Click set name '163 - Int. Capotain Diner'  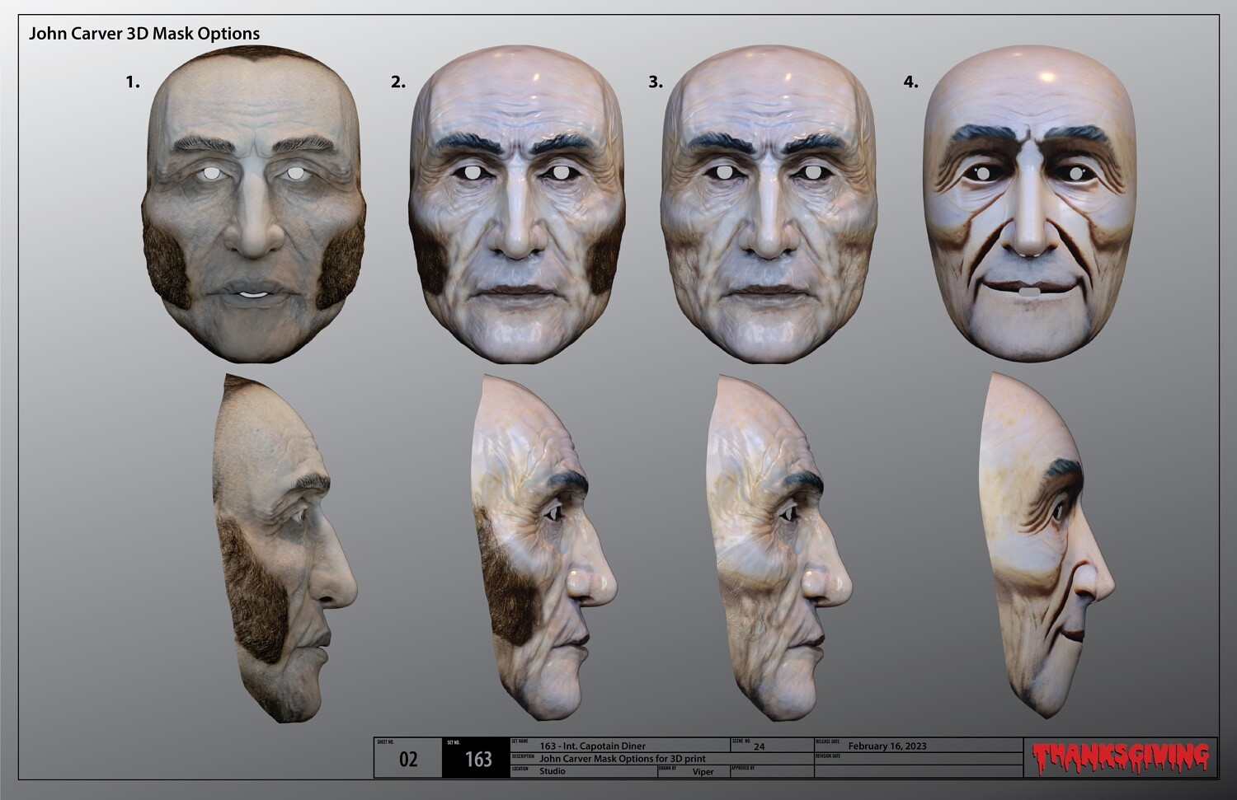pyautogui.click(x=593, y=746)
